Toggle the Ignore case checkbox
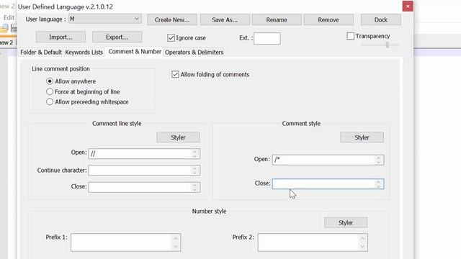 pyautogui.click(x=171, y=38)
